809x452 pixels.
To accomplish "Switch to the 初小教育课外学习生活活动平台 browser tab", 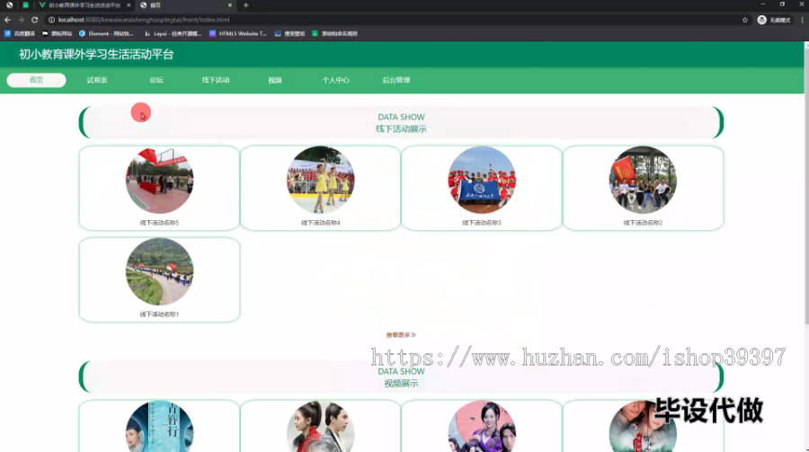I will (84, 5).
